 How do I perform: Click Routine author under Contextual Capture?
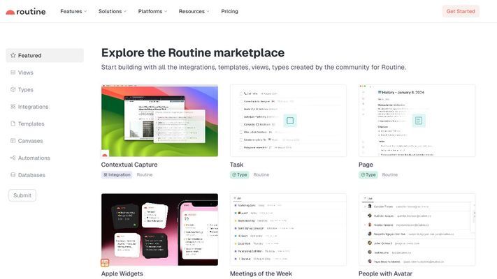click(x=145, y=174)
